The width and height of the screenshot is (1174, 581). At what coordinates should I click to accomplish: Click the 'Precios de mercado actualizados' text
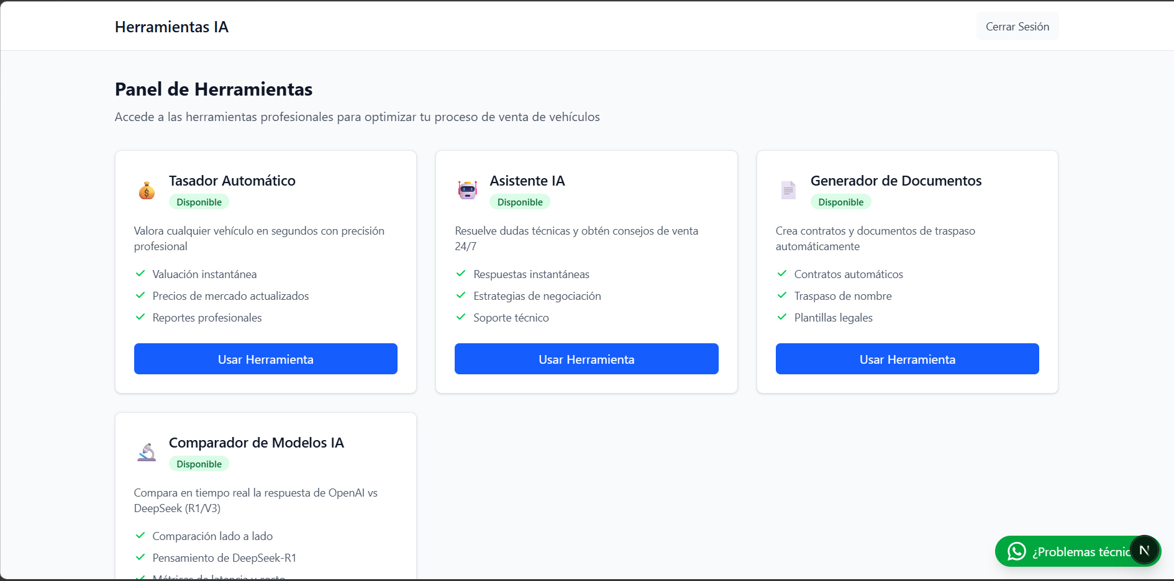230,296
